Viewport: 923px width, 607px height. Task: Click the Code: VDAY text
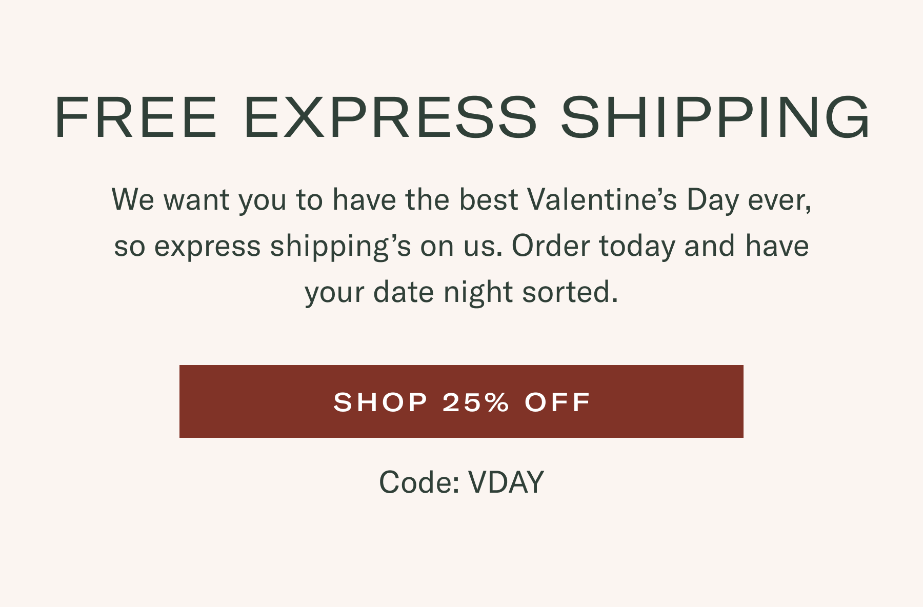coord(461,482)
